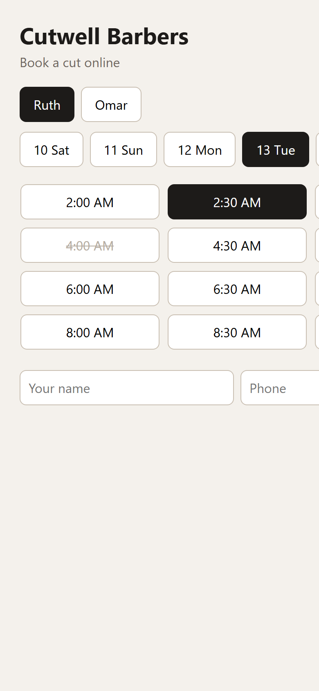
Task: Choose Omar as the barber
Action: pyautogui.click(x=111, y=104)
